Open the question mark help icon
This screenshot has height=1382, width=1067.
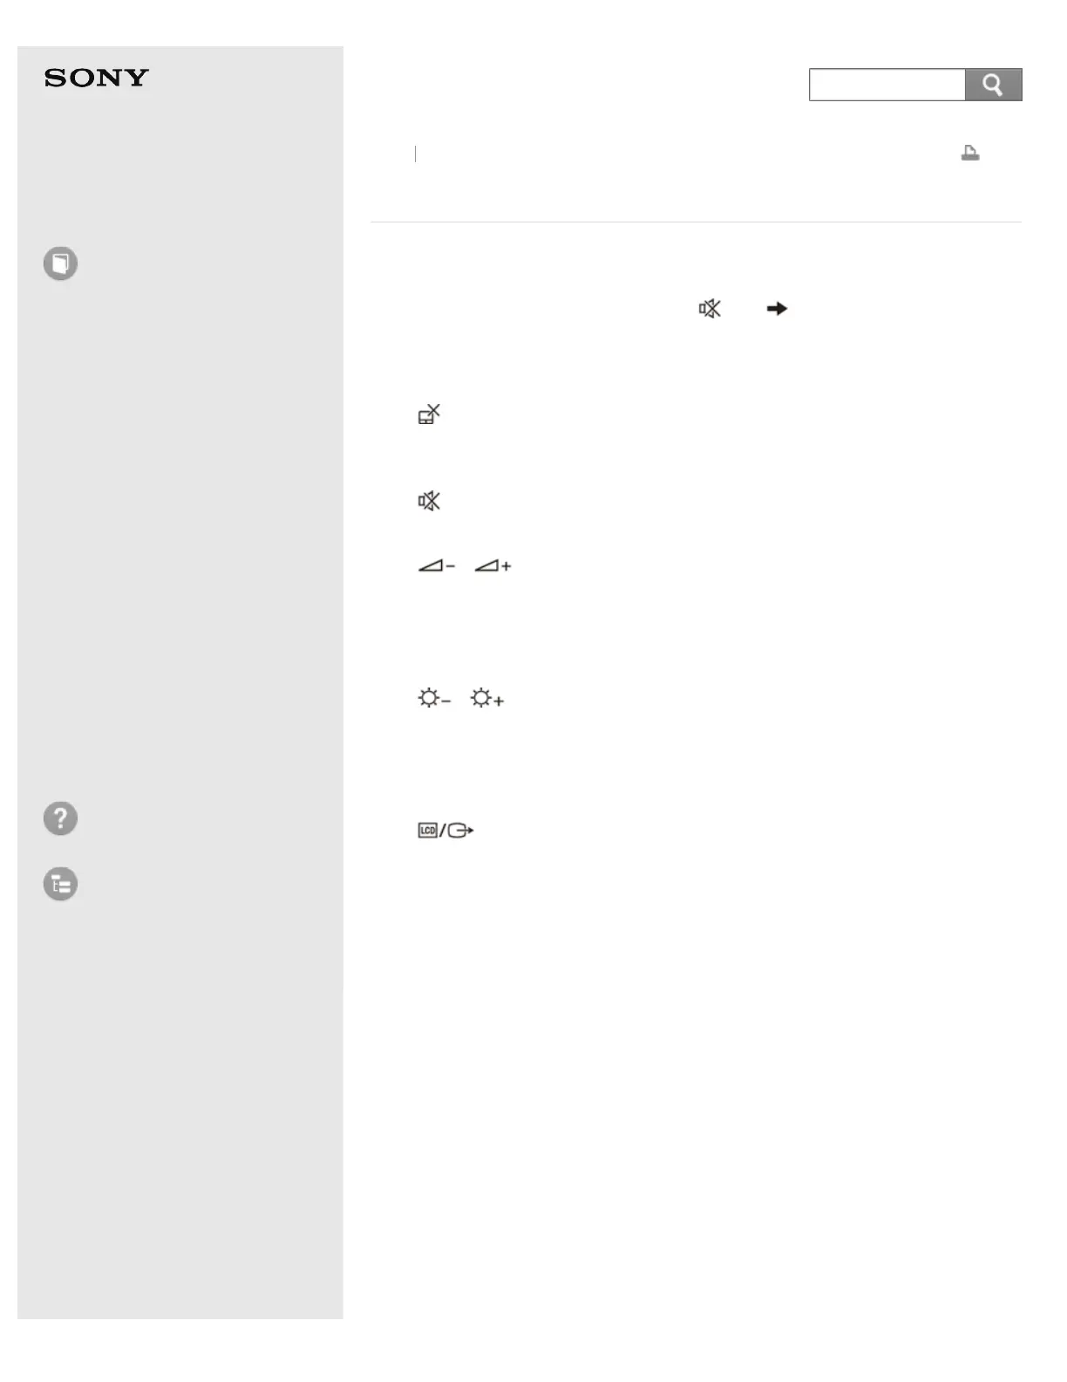[60, 818]
